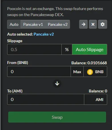Focus the To (AMI) amount field
Image resolution: width=112 pixels, height=130 pixels.
click(x=46, y=100)
